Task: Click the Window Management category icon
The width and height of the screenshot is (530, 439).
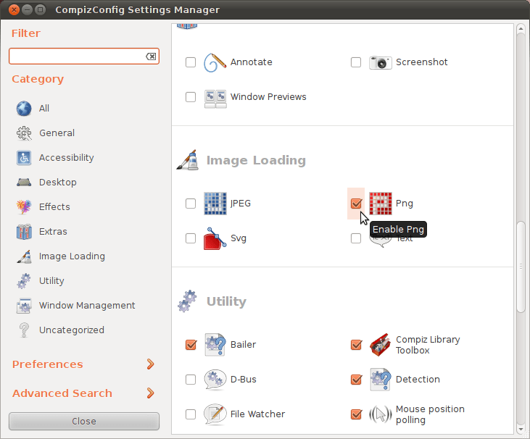Action: coord(24,306)
